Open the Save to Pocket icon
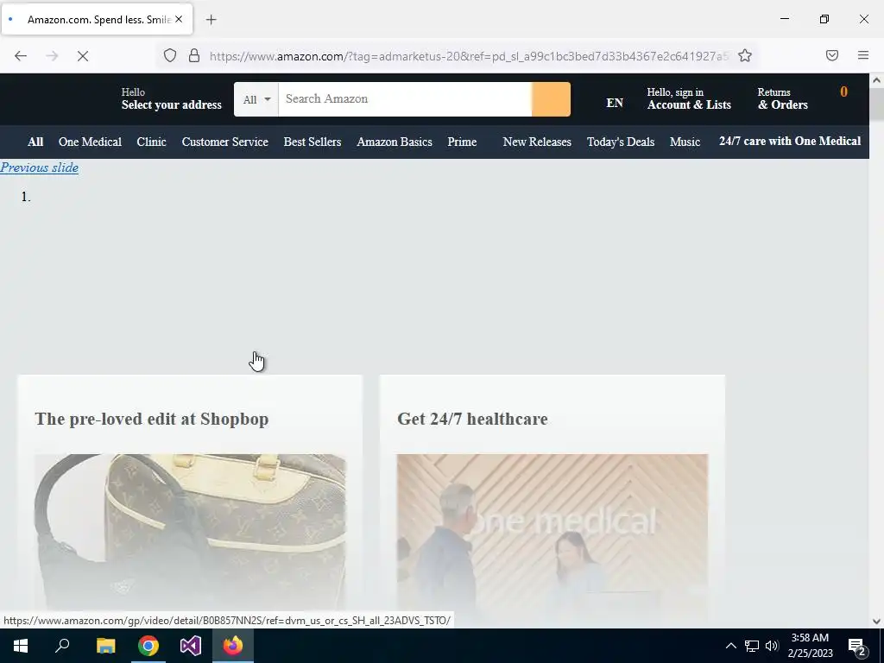The width and height of the screenshot is (884, 663). coord(832,55)
